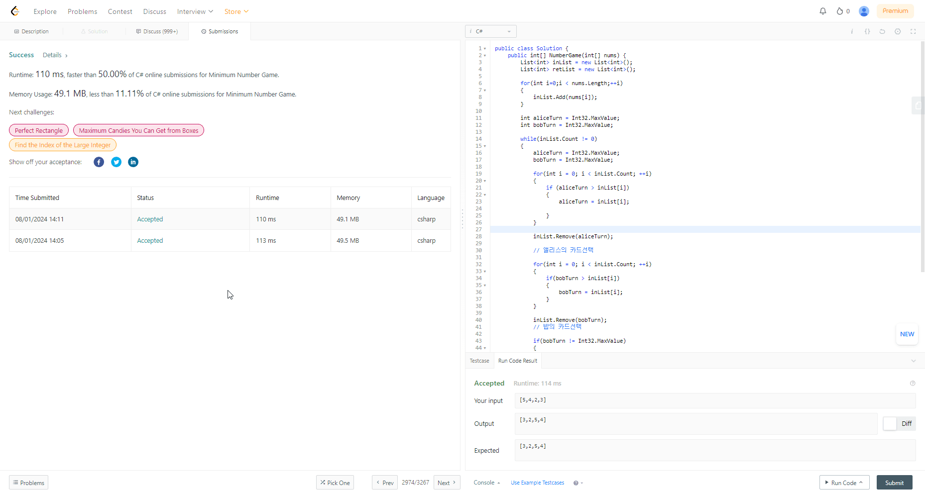Open the help question icon near Runtime
Screen dimensions: 925x494
(913, 383)
